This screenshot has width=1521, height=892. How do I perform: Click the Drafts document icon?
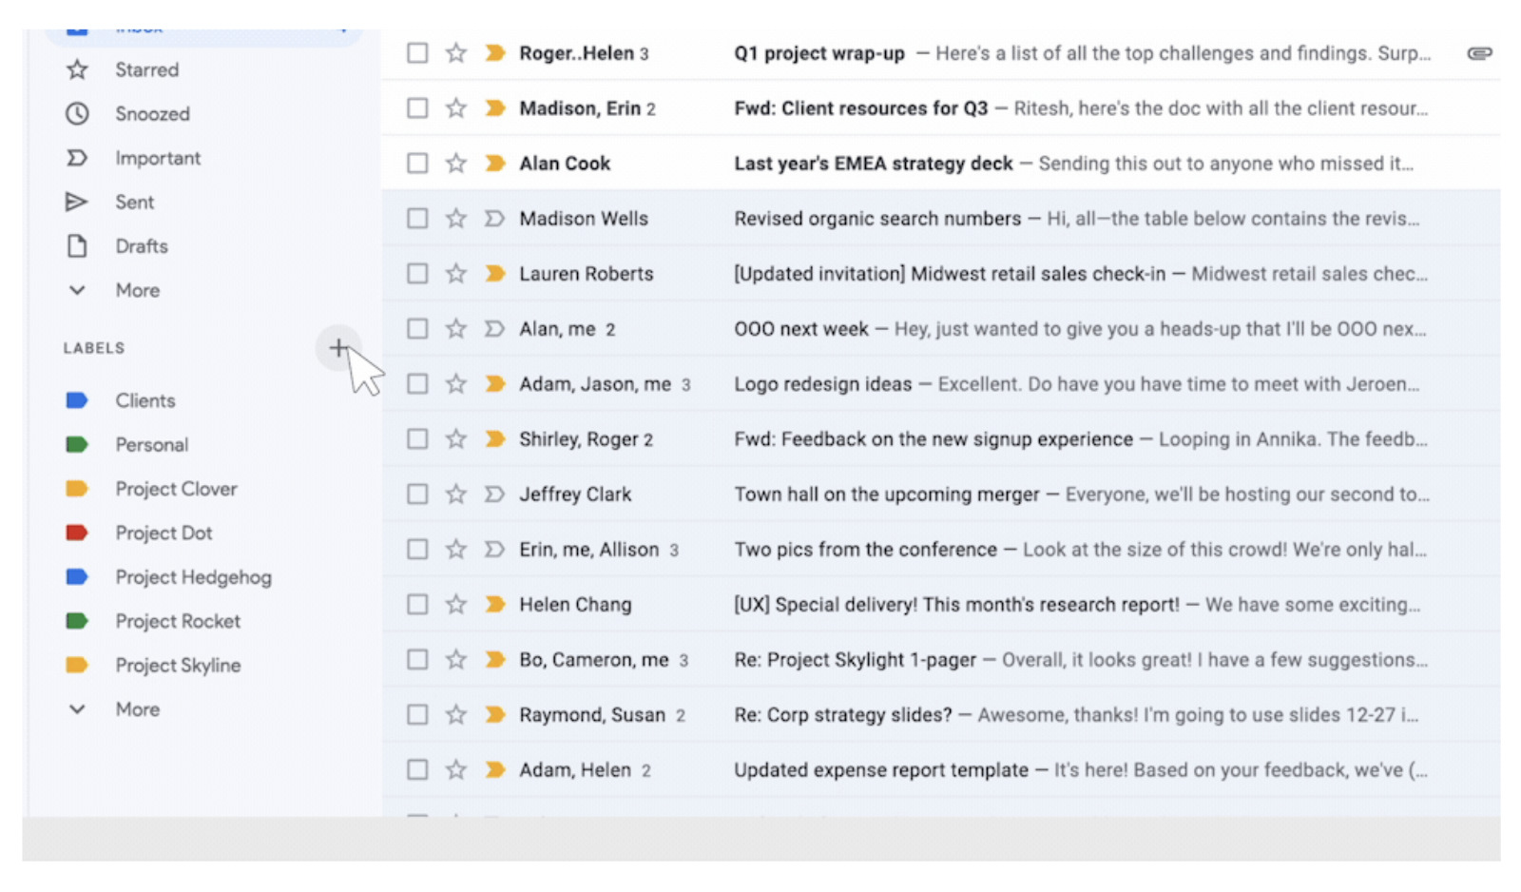[x=77, y=245]
